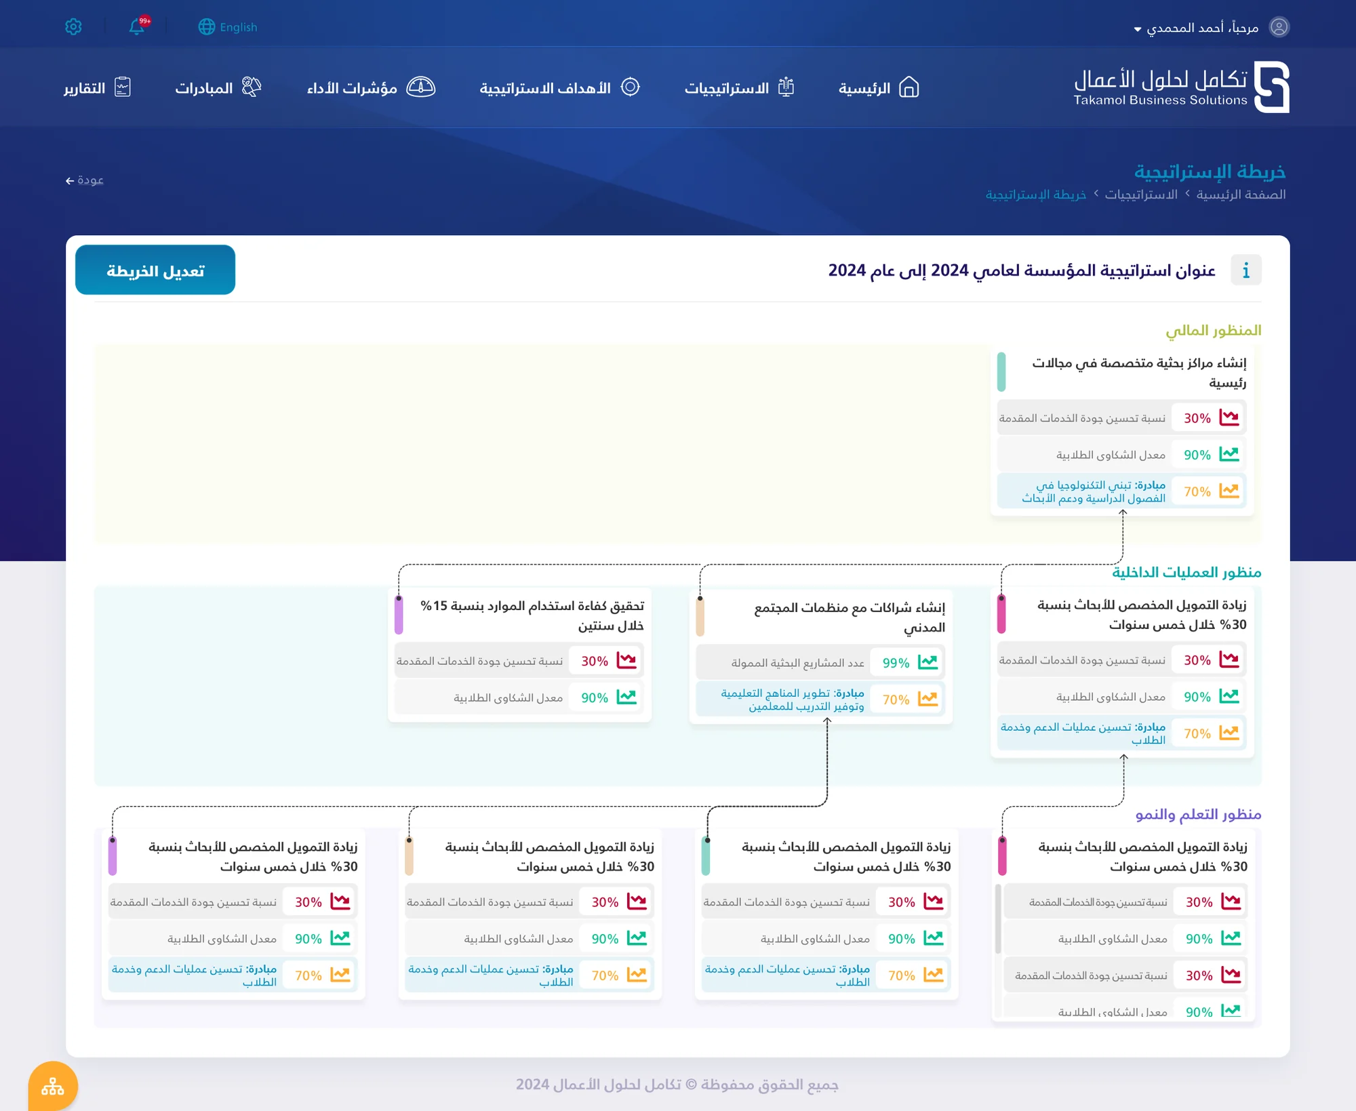The image size is (1356, 1111).
Task: Select المنظور المالي section heading
Action: pos(1213,330)
